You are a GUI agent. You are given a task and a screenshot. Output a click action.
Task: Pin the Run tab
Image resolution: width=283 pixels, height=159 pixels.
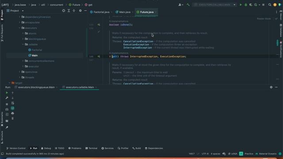pyautogui.click(x=7, y=128)
